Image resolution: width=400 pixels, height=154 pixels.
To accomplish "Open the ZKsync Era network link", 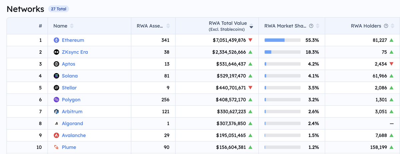I will click(75, 52).
